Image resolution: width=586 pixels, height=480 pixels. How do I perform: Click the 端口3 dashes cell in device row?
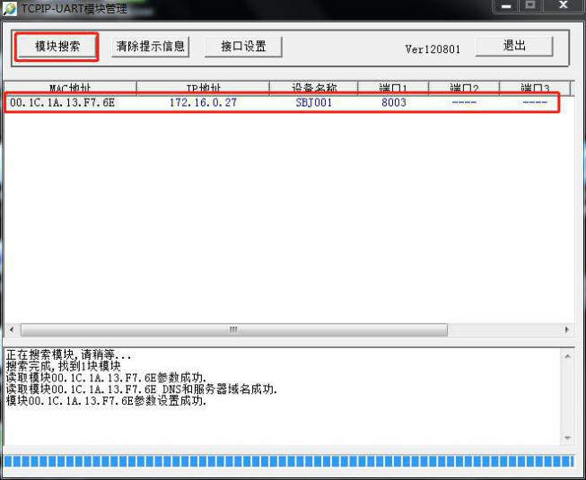535,102
